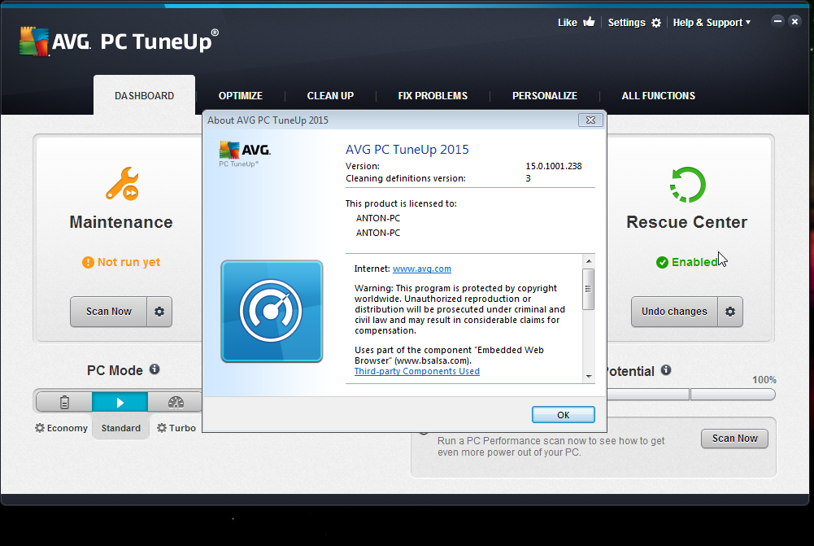Click the blue speedometer TuneUp image
The height and width of the screenshot is (546, 814).
pos(272,311)
